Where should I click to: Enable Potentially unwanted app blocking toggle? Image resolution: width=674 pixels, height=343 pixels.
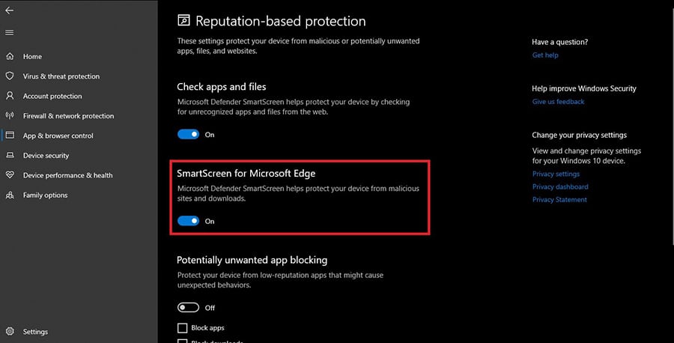pyautogui.click(x=188, y=308)
